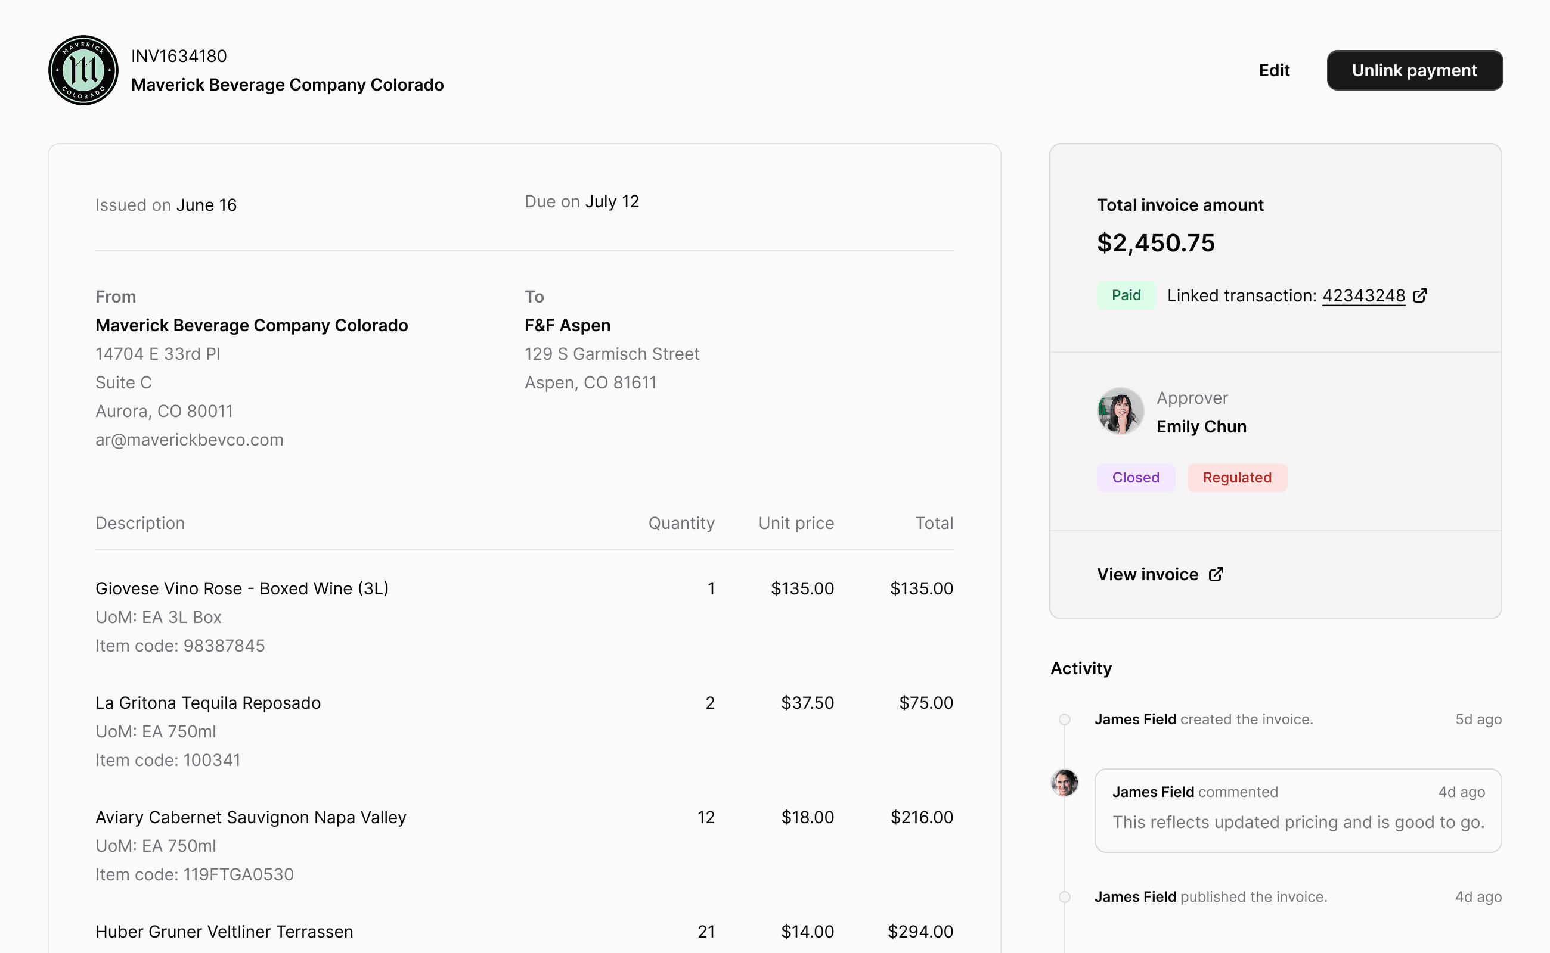Click the timeline dot beside the published-invoice activity
The height and width of the screenshot is (953, 1550).
pos(1065,896)
